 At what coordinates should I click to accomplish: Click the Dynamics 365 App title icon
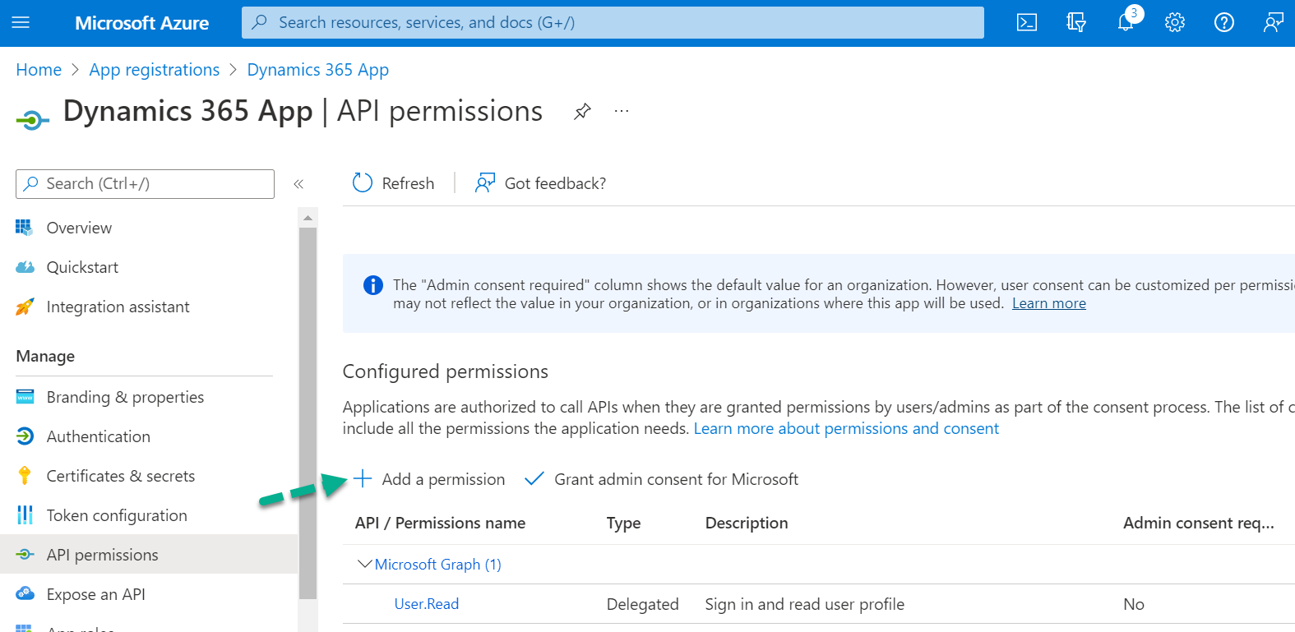32,121
